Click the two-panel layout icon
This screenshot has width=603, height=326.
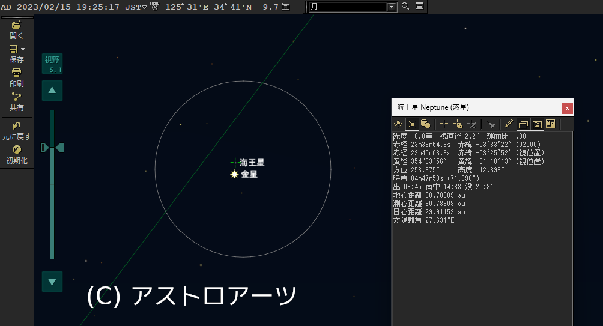tap(551, 124)
